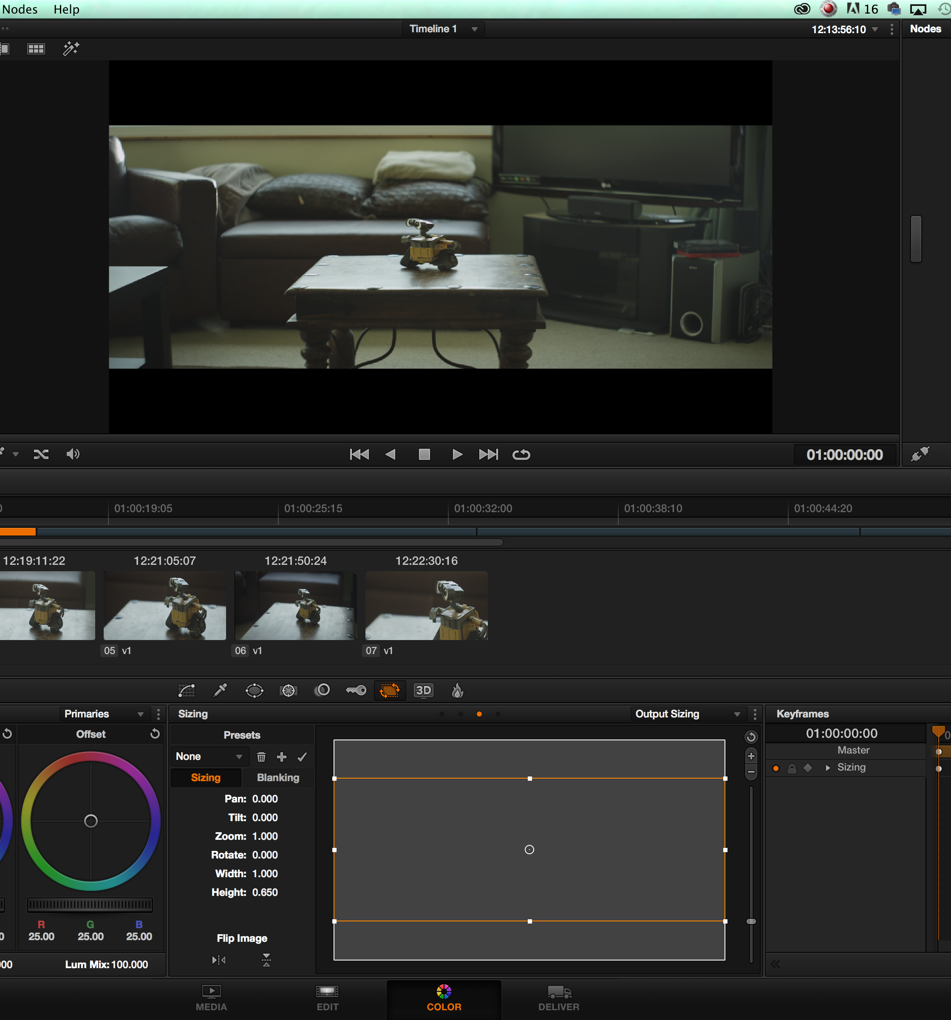Click the Offset color wheel center
Image resolution: width=951 pixels, height=1020 pixels.
(91, 821)
